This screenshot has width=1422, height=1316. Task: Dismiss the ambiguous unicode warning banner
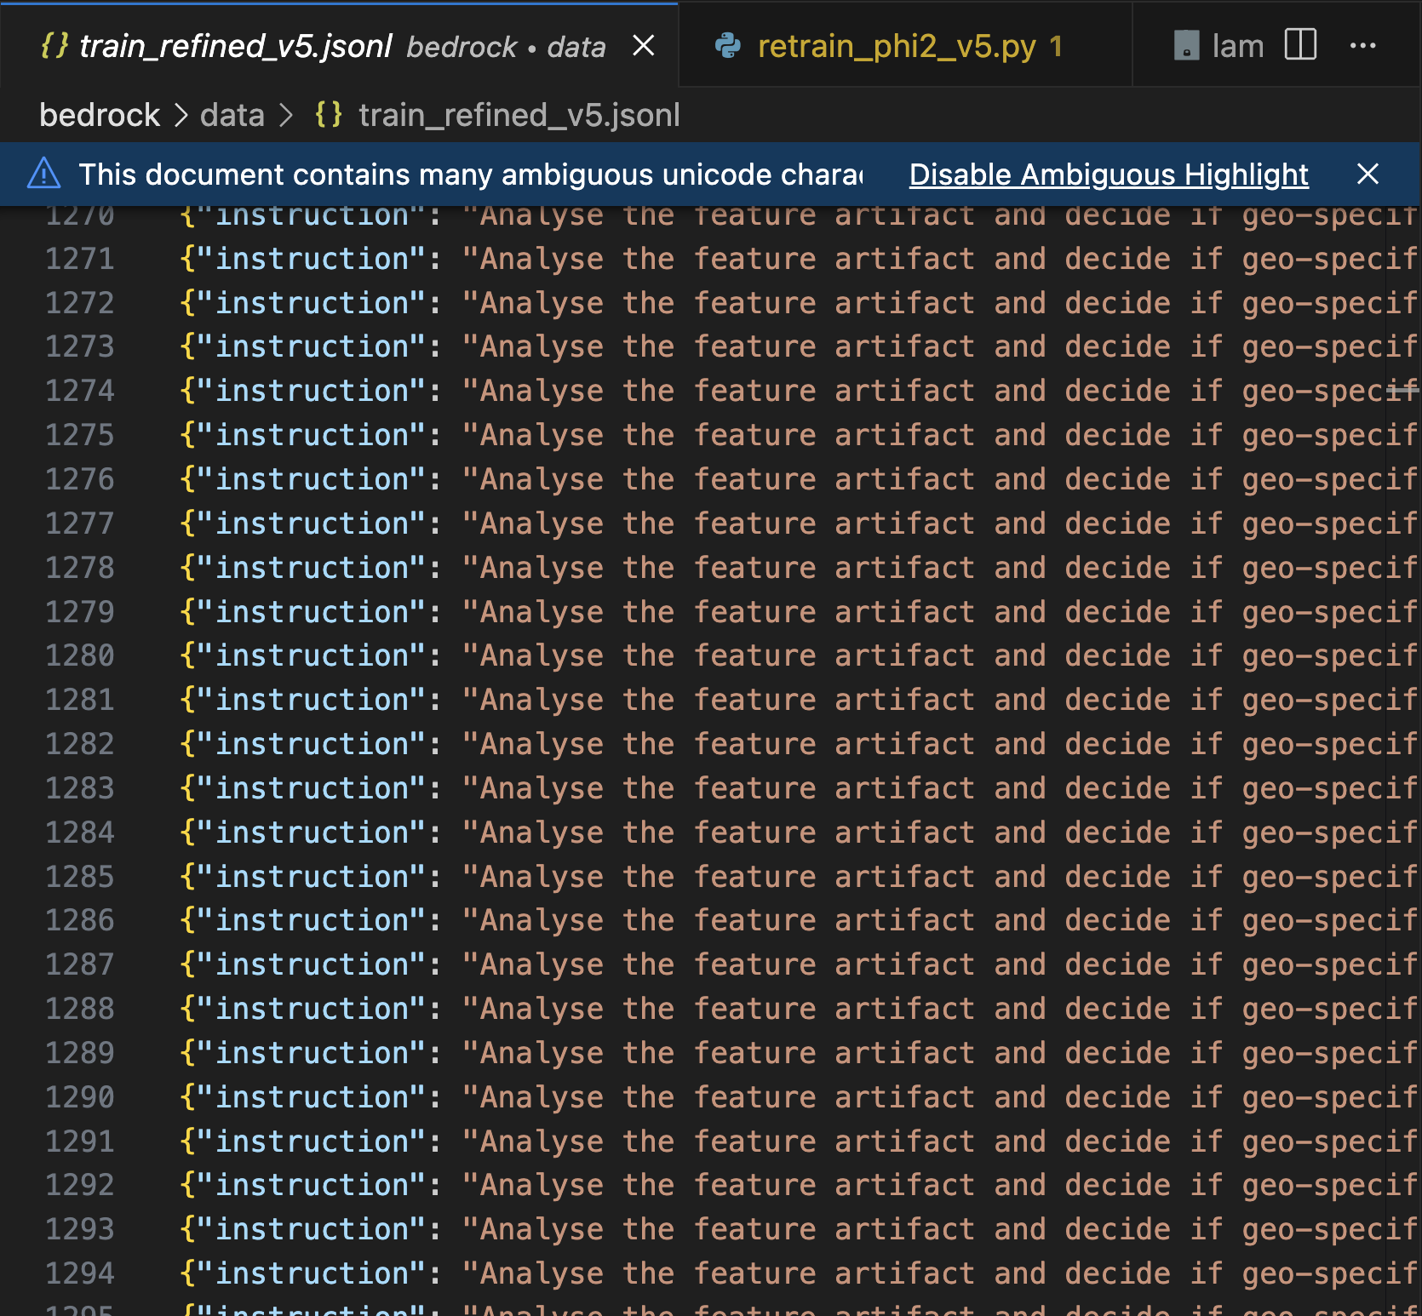pos(1368,174)
